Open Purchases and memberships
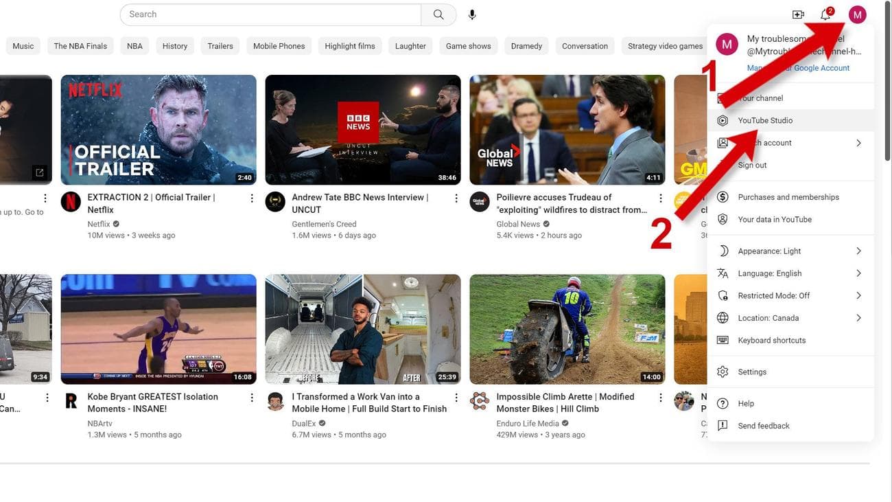The width and height of the screenshot is (892, 502). click(x=790, y=197)
